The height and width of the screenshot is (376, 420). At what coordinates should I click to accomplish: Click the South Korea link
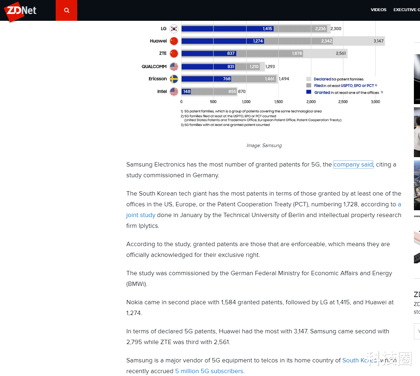[360, 360]
